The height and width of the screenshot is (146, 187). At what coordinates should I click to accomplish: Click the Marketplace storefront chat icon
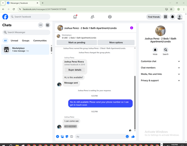6,50
